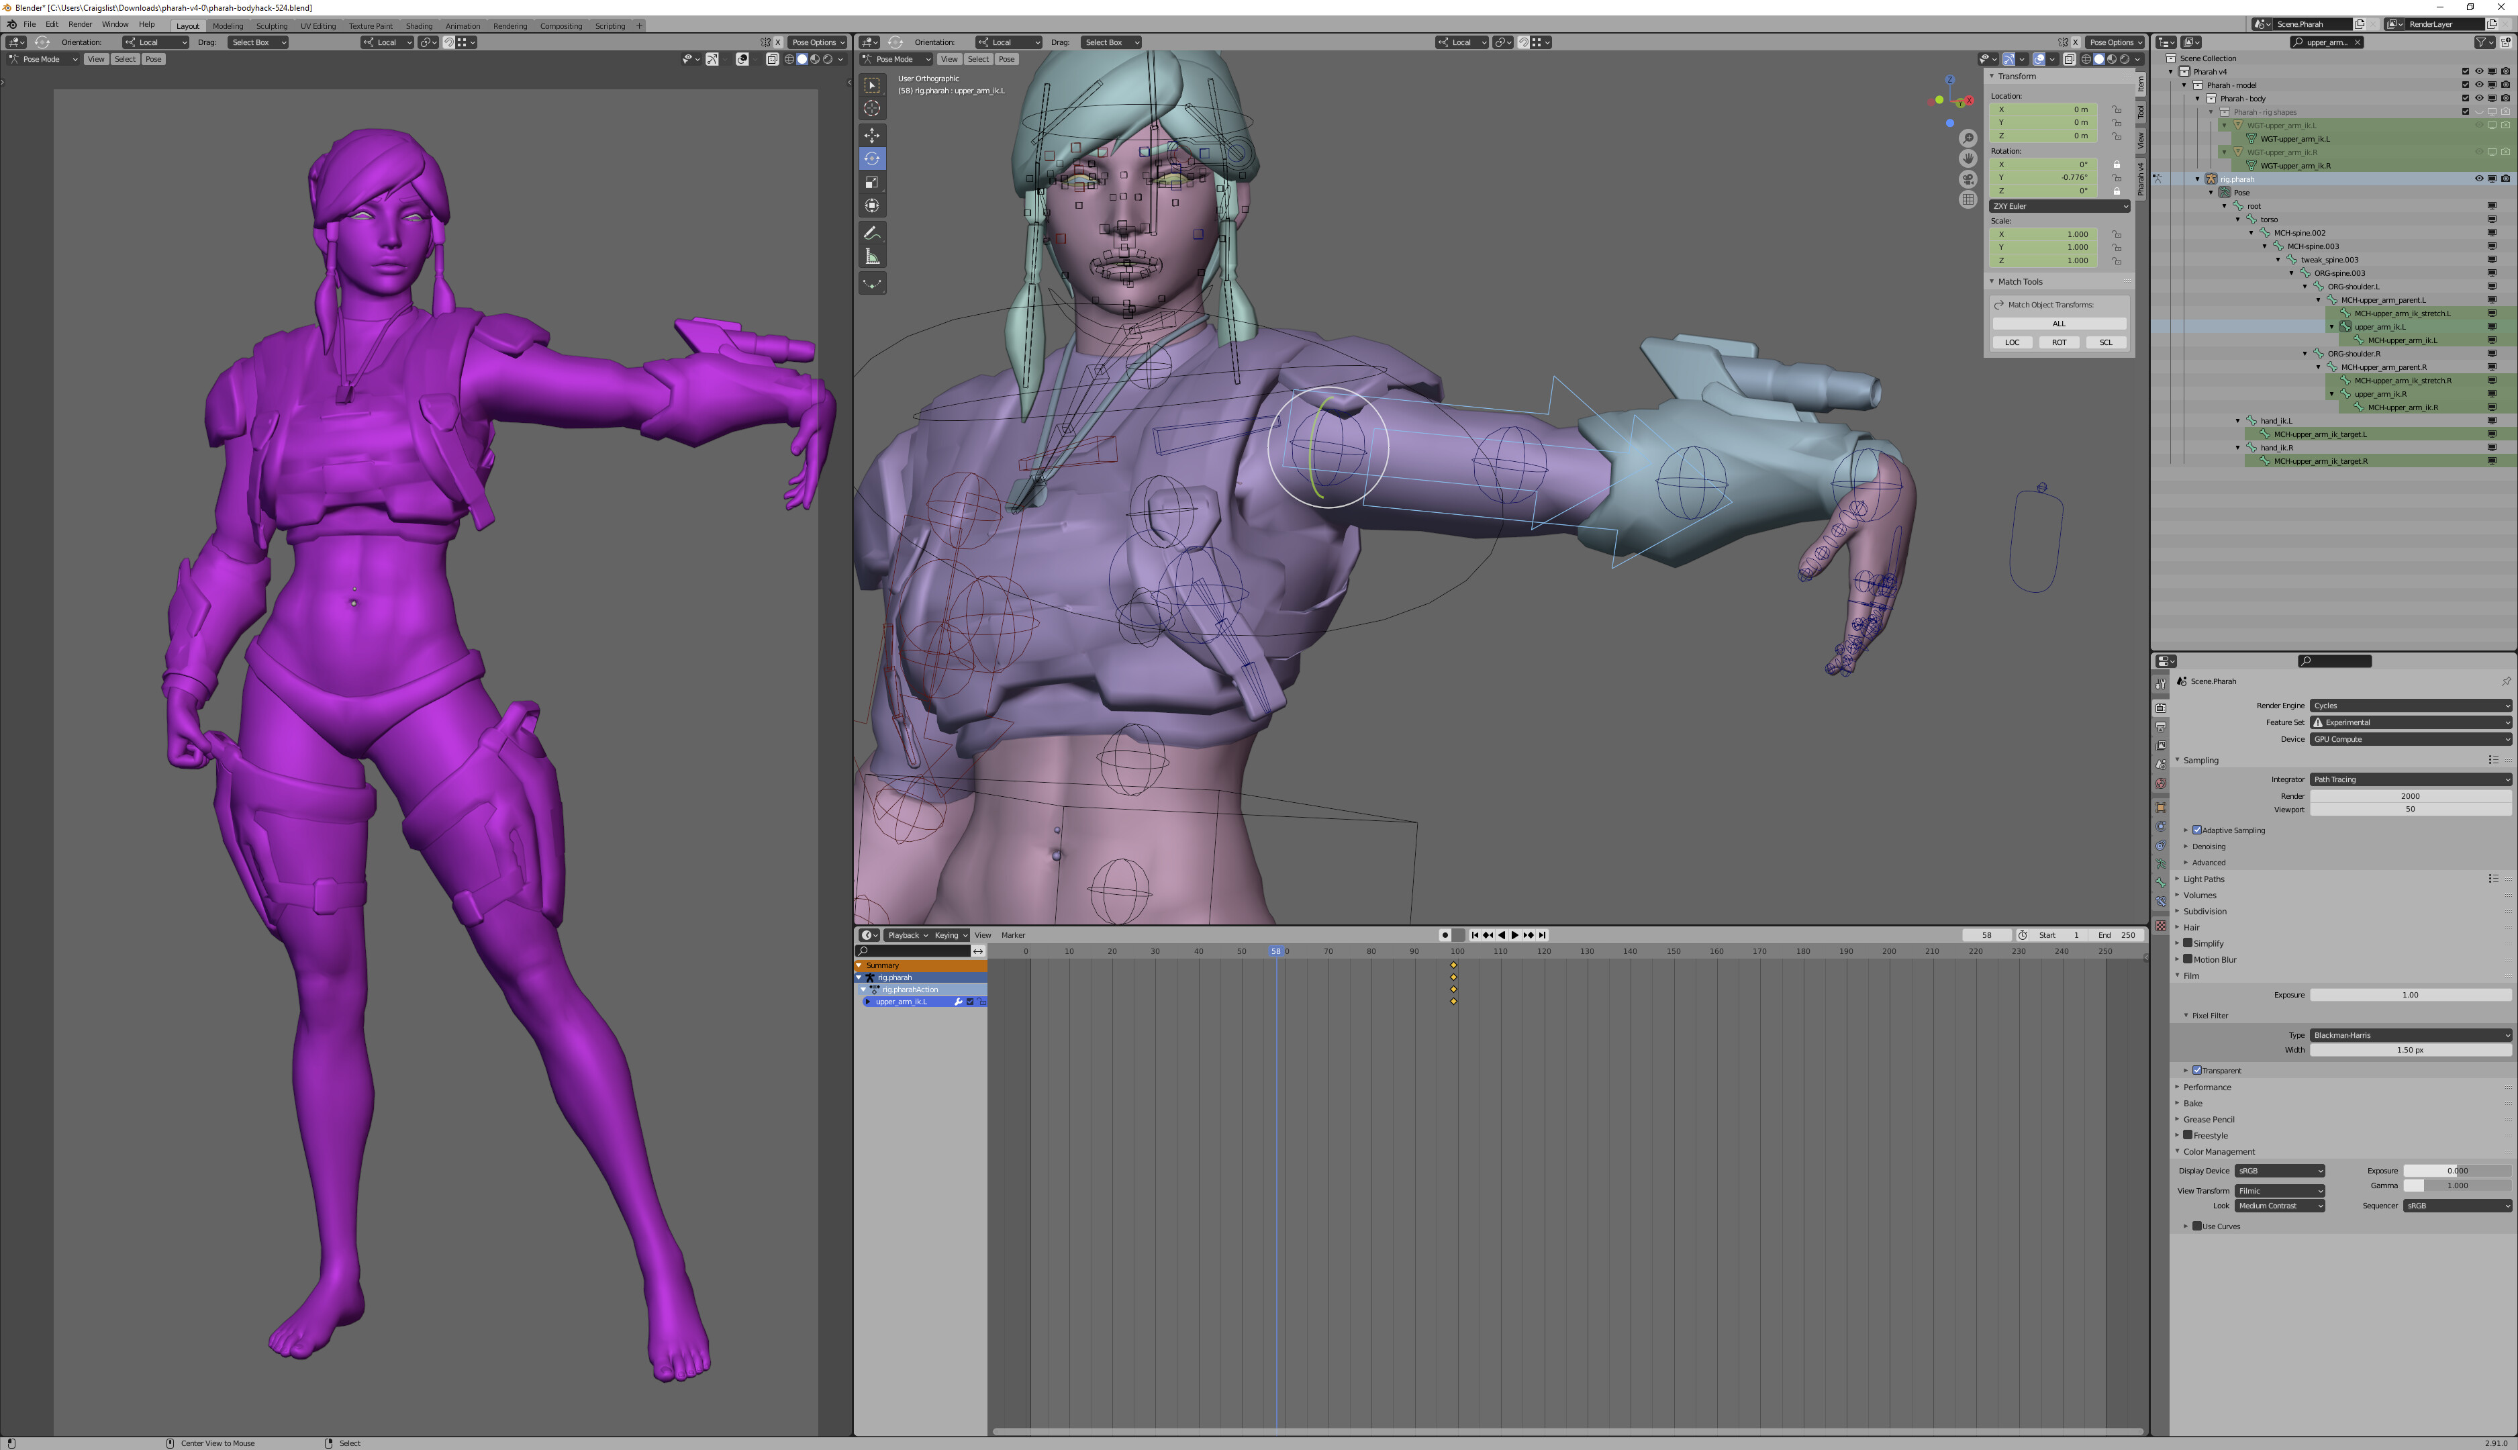Enable the Simplify checkbox
Image resolution: width=2518 pixels, height=1450 pixels.
click(x=2188, y=943)
